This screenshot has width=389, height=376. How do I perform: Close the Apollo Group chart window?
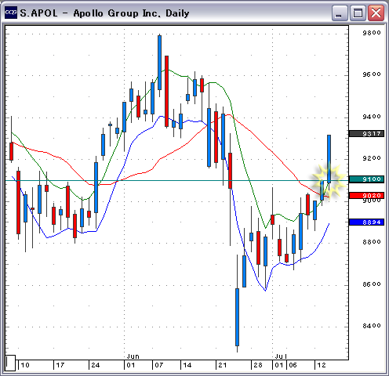click(x=376, y=13)
